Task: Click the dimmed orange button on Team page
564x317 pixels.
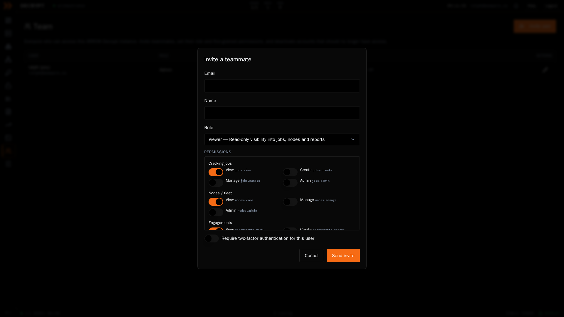Action: pos(535,26)
